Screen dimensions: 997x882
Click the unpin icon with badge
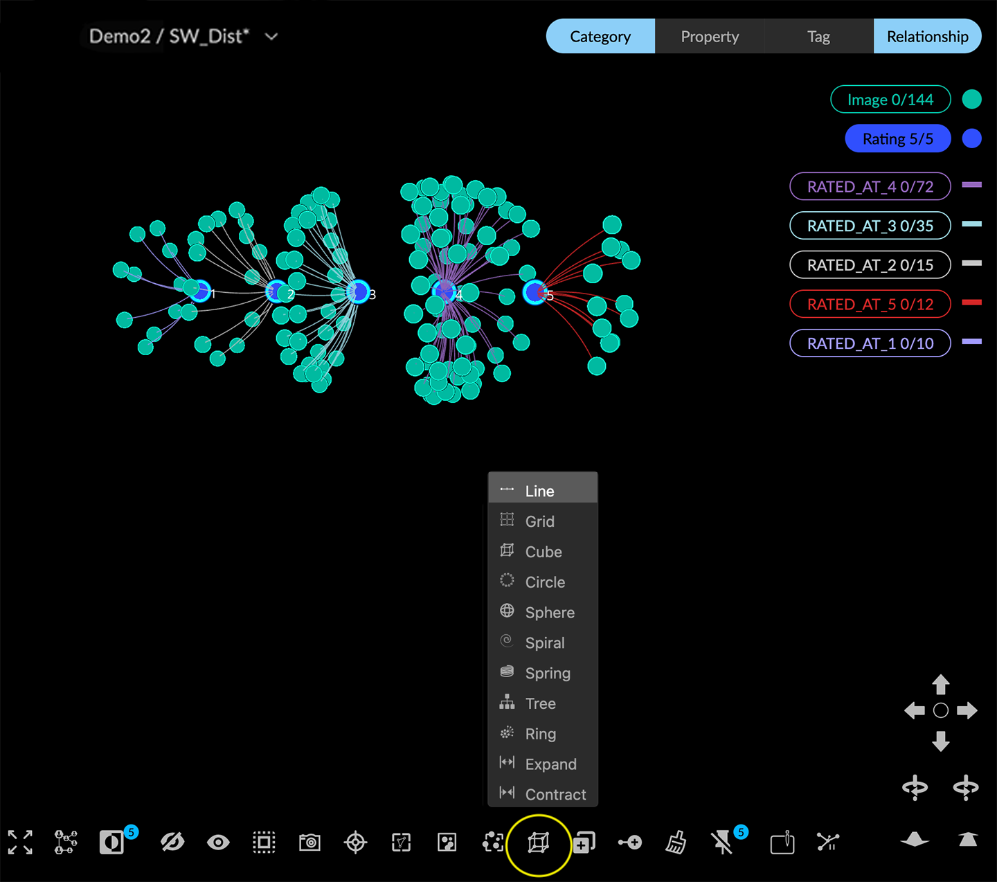(722, 842)
